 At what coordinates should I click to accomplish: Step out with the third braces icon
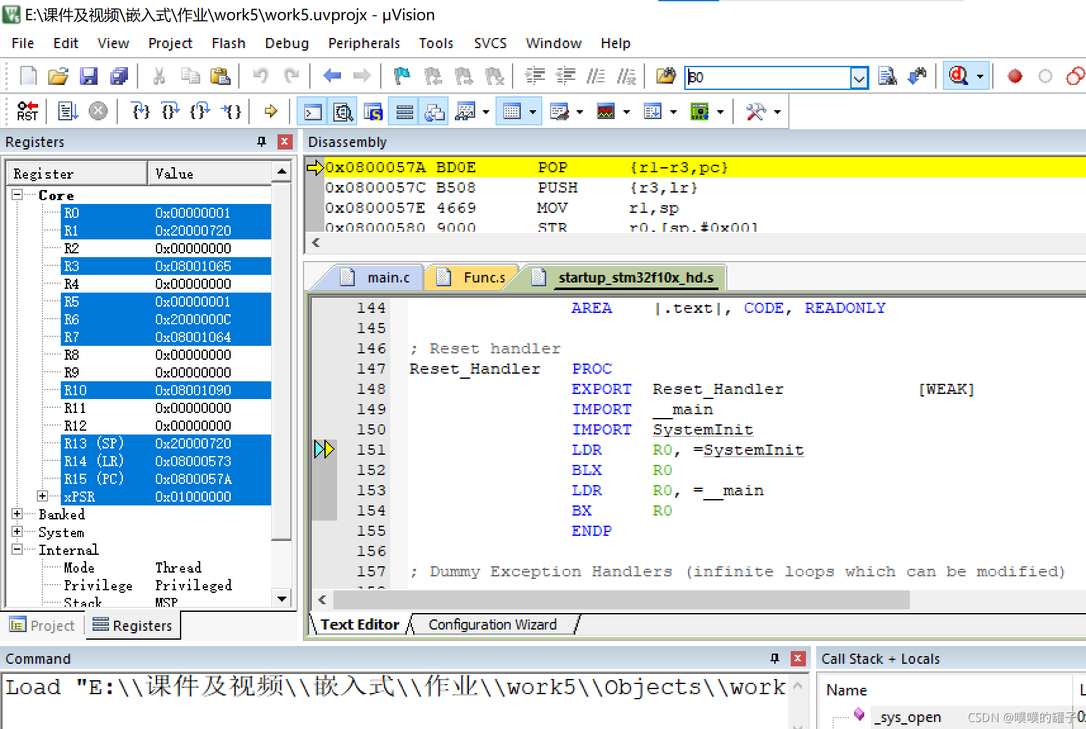click(x=200, y=111)
